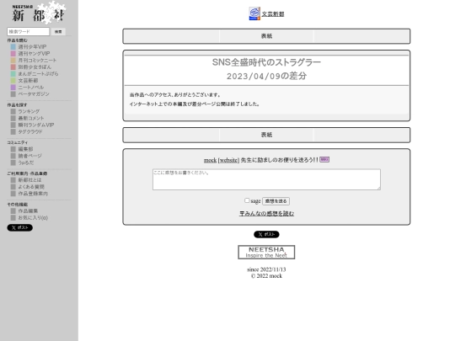Image resolution: width=455 pixels, height=341 pixels.
Task: Click the small purple RSS badge
Action: [324, 159]
